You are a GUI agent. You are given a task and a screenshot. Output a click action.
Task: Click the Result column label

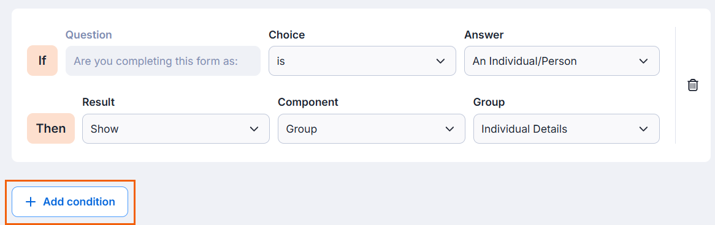click(x=99, y=103)
